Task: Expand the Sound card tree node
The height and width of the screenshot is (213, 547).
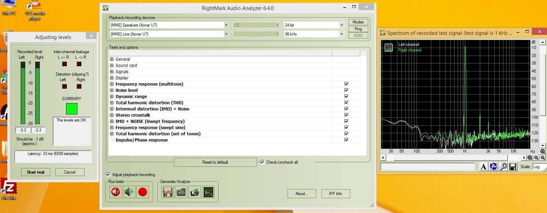Action: (x=112, y=66)
